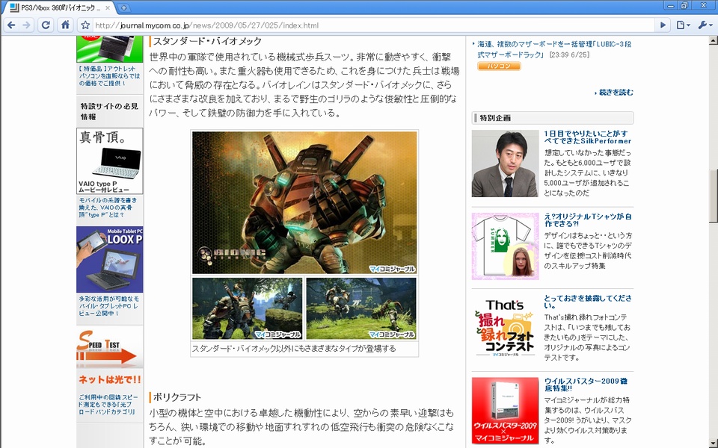Click the Go arrow beside address bar

pyautogui.click(x=663, y=25)
